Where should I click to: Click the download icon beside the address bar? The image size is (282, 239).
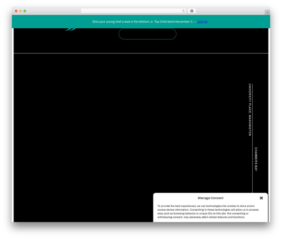click(x=192, y=11)
